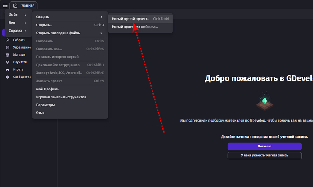Open Игровая панель инструментов
Screen dimensions: 313x187
(70, 97)
